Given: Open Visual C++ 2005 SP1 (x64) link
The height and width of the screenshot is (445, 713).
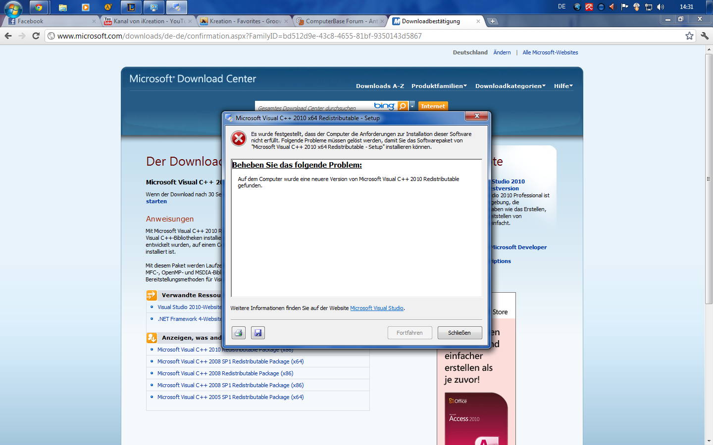Looking at the screenshot, I should tap(231, 397).
